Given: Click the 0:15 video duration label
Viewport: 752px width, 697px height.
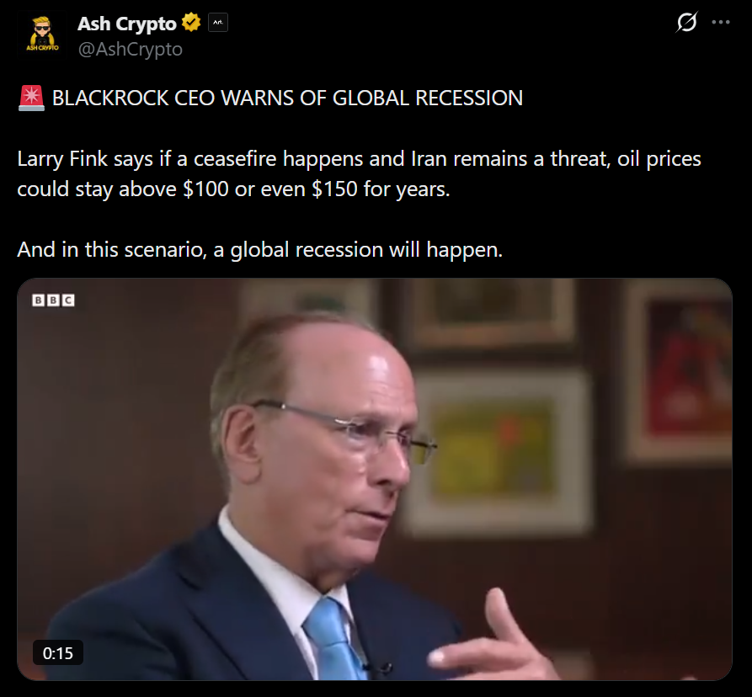Looking at the screenshot, I should tap(58, 653).
